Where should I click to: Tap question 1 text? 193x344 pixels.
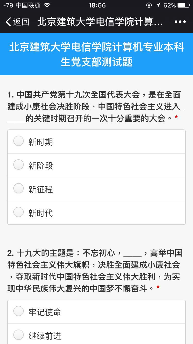[95, 107]
